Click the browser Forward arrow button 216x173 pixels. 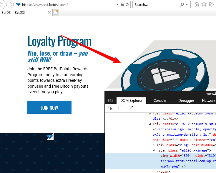point(10,4)
